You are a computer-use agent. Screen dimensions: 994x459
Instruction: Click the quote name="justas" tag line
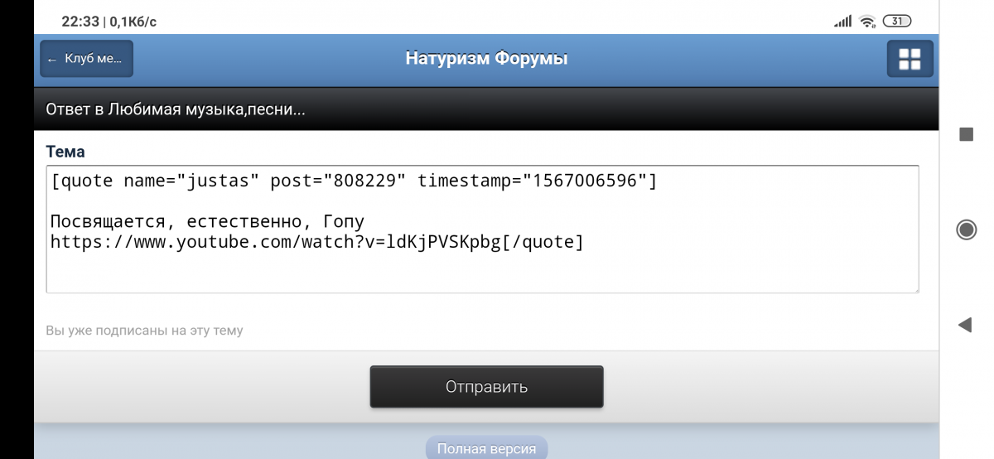[x=354, y=181]
